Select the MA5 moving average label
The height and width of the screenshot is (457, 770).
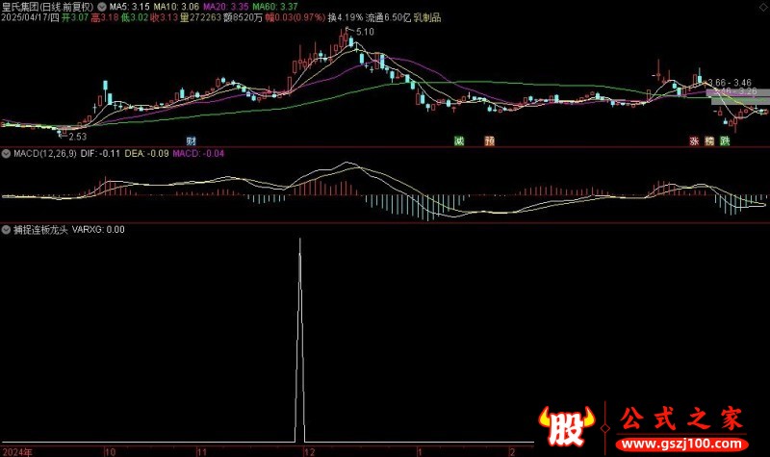(130, 7)
